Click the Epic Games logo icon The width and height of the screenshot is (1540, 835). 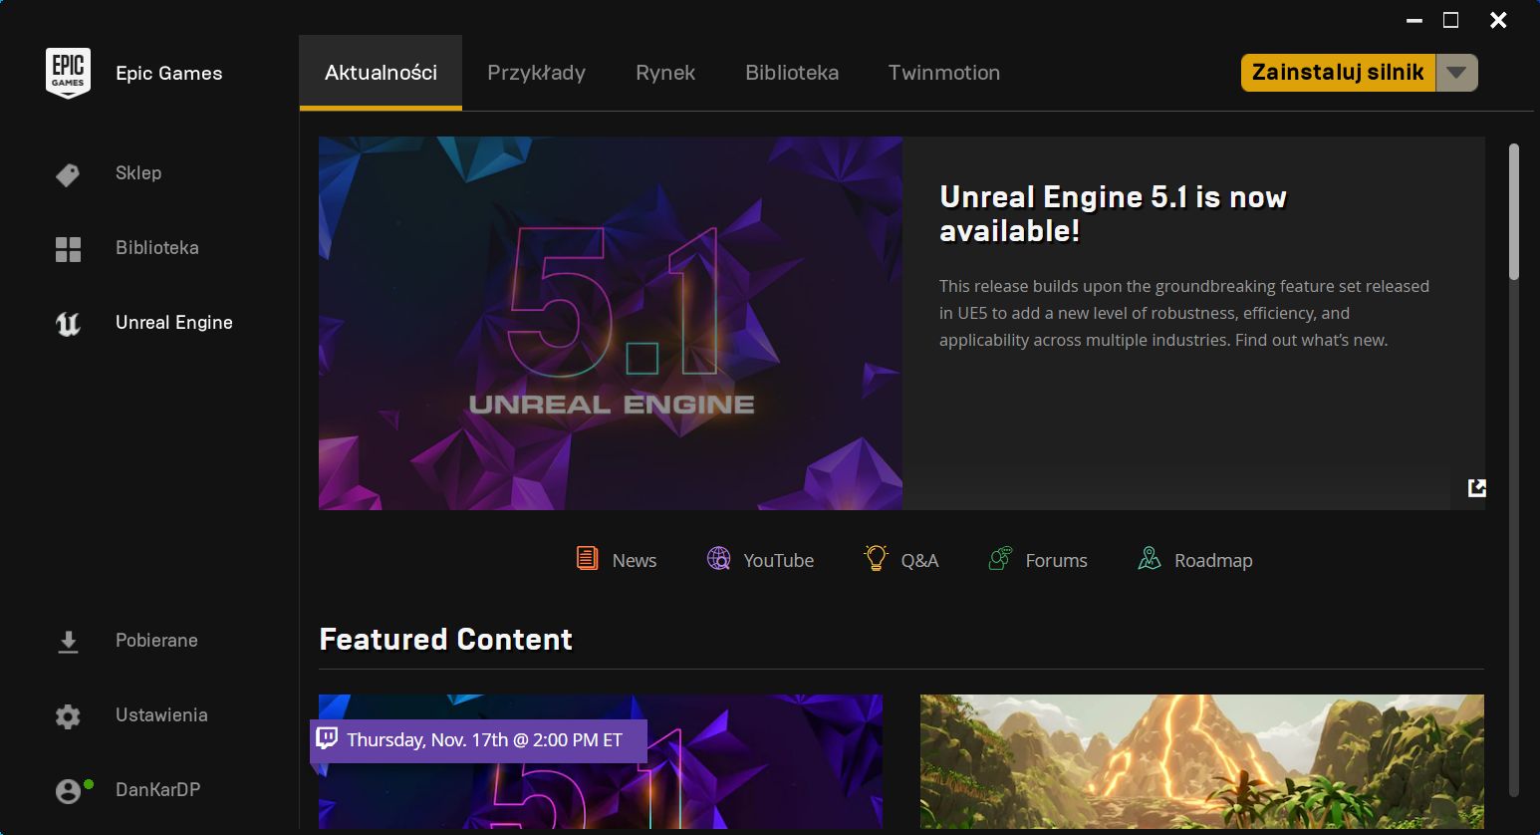tap(68, 73)
